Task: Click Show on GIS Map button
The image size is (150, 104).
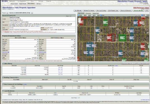Action: (139, 10)
